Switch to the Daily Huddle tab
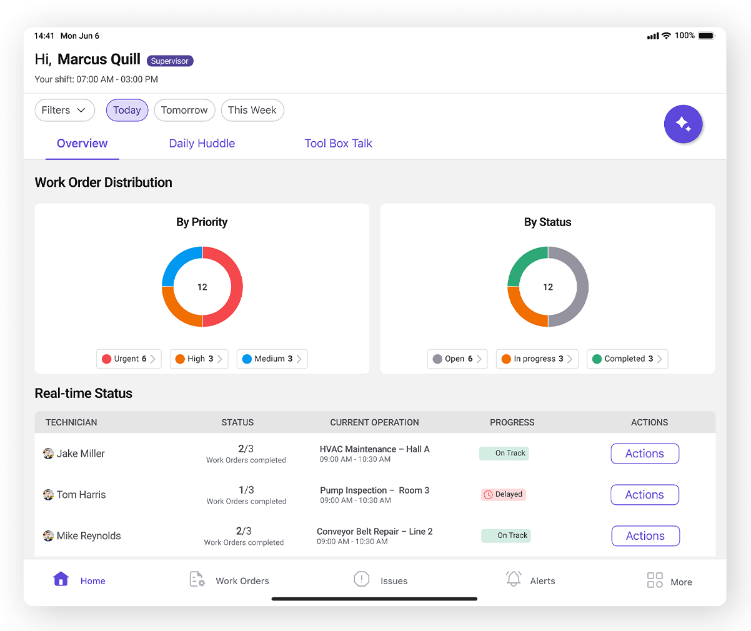 click(201, 143)
